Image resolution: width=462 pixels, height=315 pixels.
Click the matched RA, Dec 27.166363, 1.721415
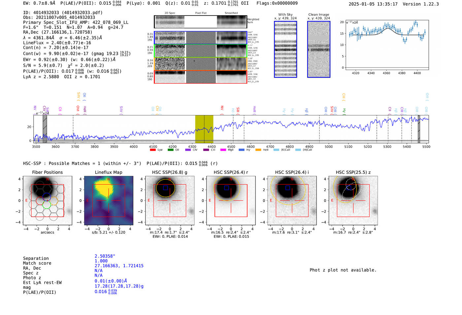point(119,266)
